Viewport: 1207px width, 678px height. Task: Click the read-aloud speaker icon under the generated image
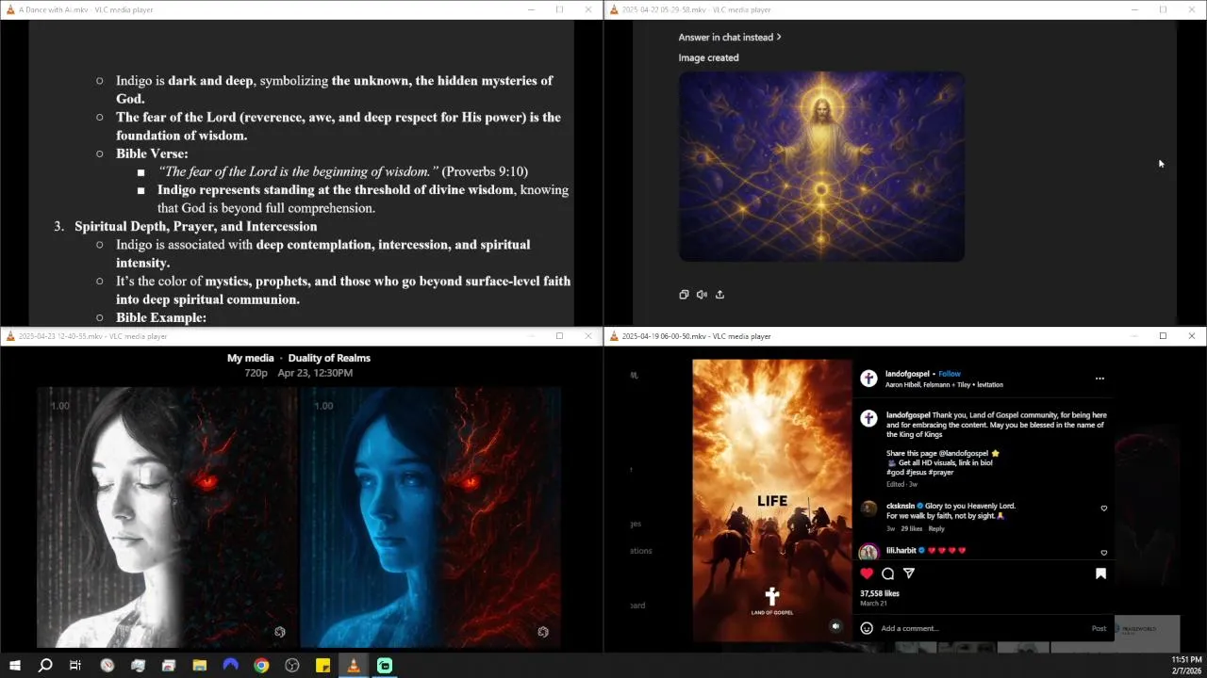point(702,295)
